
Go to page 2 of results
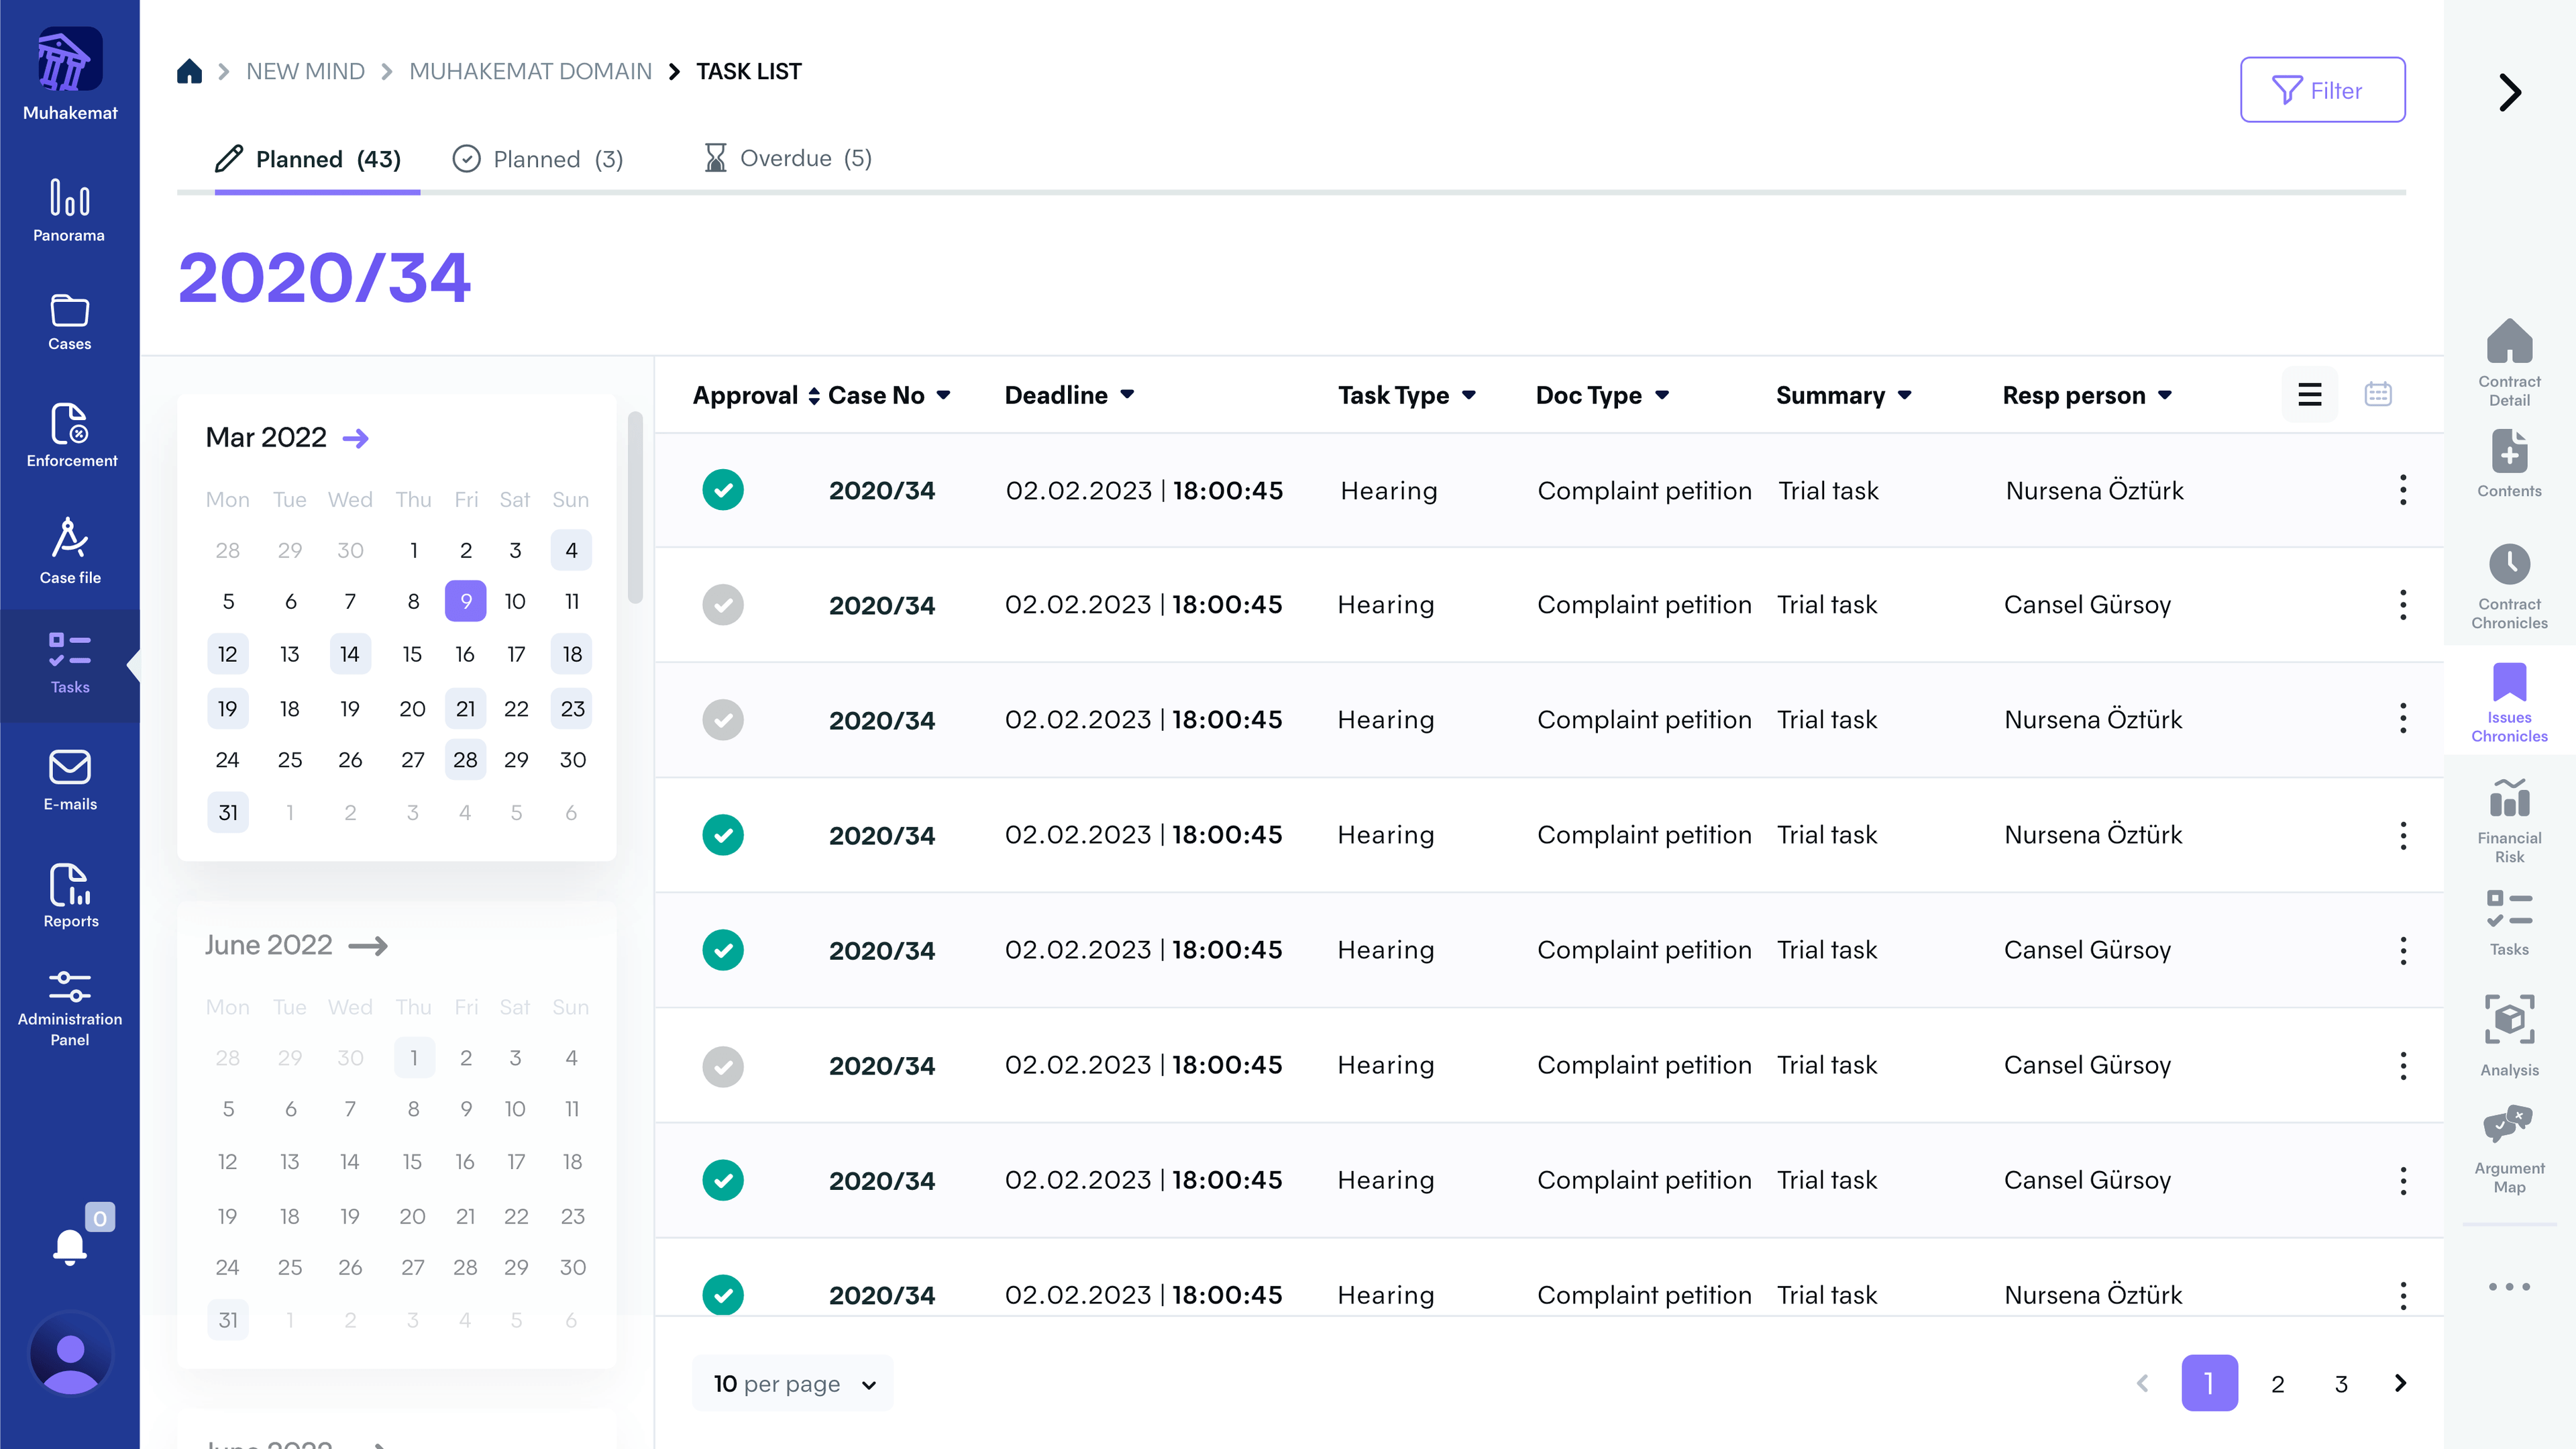(2277, 1384)
